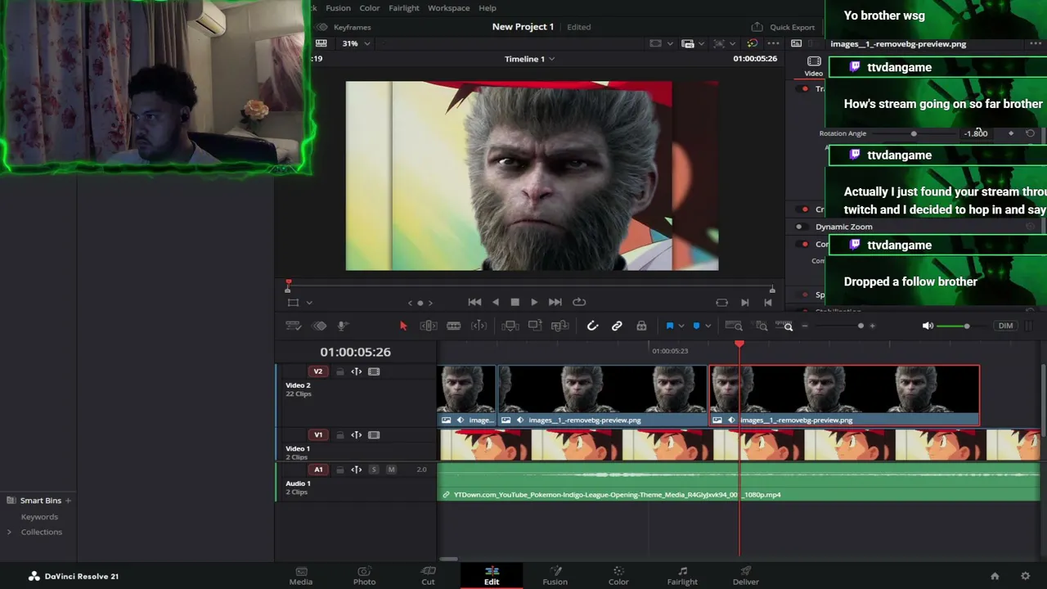Viewport: 1047px width, 589px height.
Task: Add a smart bin with plus button
Action: tap(68, 501)
